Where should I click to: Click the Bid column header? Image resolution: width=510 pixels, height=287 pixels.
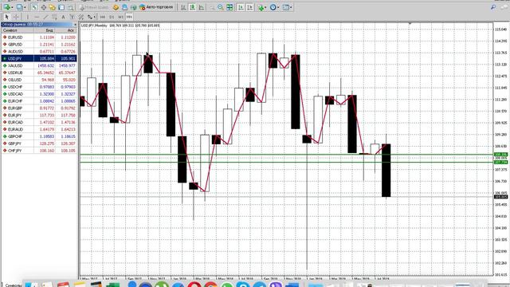point(45,30)
